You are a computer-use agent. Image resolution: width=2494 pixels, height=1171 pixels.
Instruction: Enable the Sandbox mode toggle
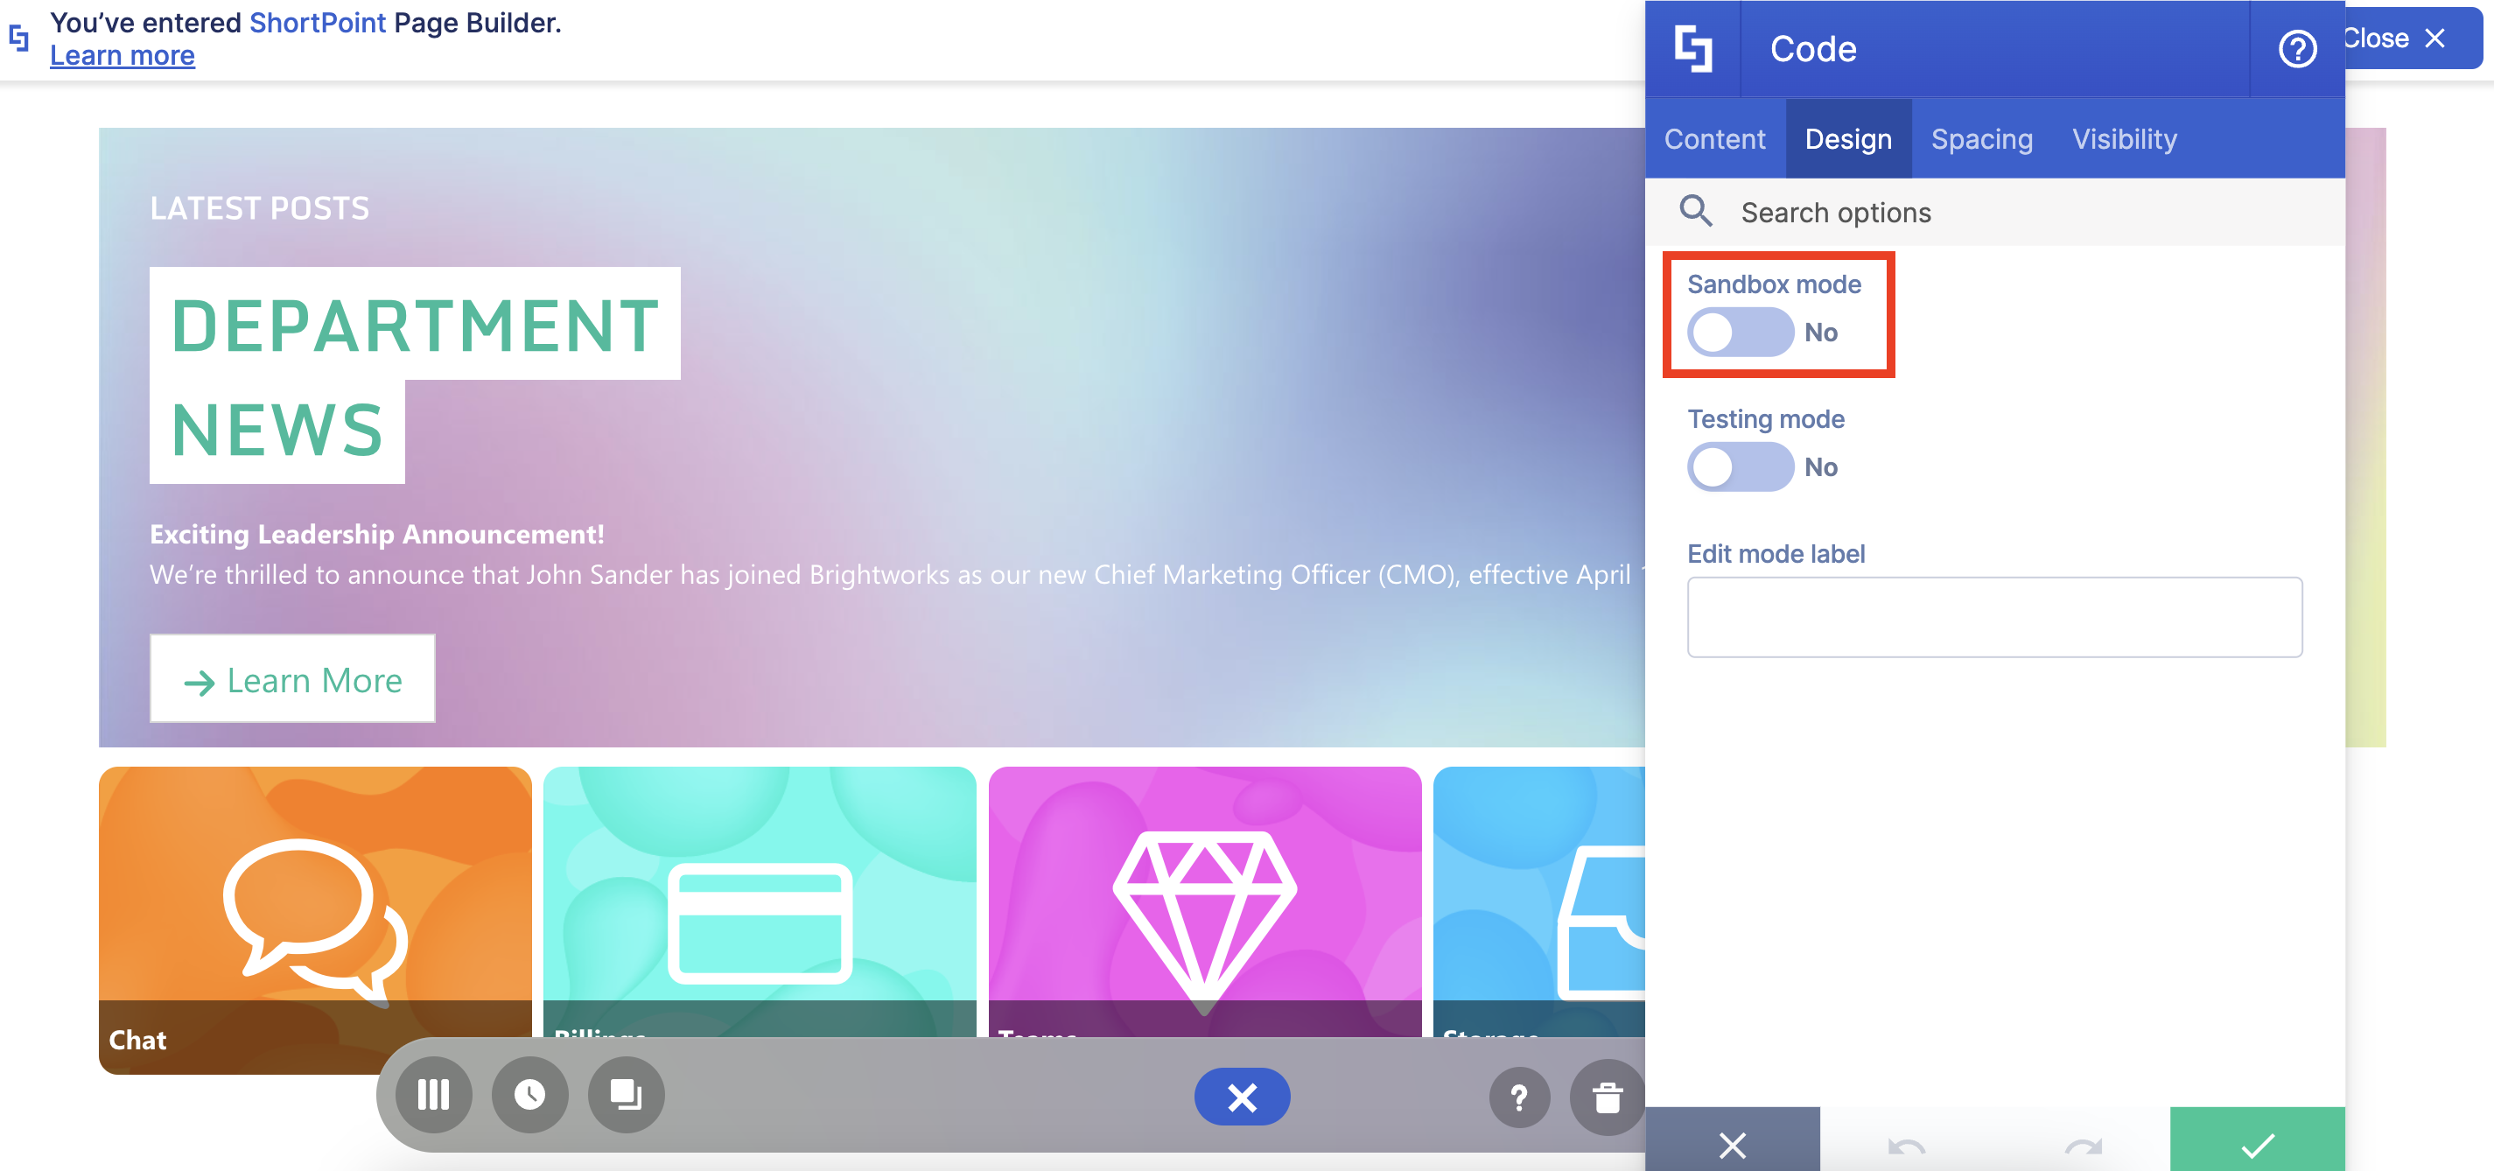pos(1740,333)
